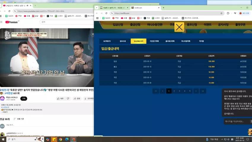Image resolution: width=252 pixels, height=142 pixels.
Task: Open YouTube hamburger guide menu
Action: (1, 22)
